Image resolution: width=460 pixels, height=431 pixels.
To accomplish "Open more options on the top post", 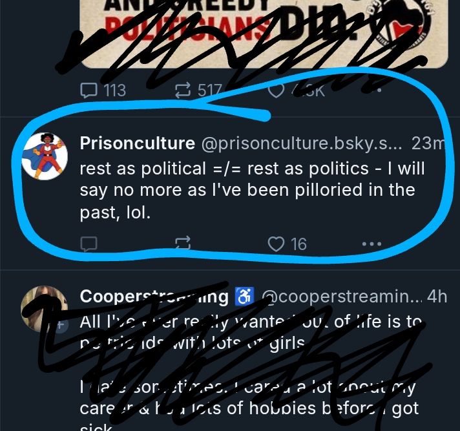I will tap(379, 90).
